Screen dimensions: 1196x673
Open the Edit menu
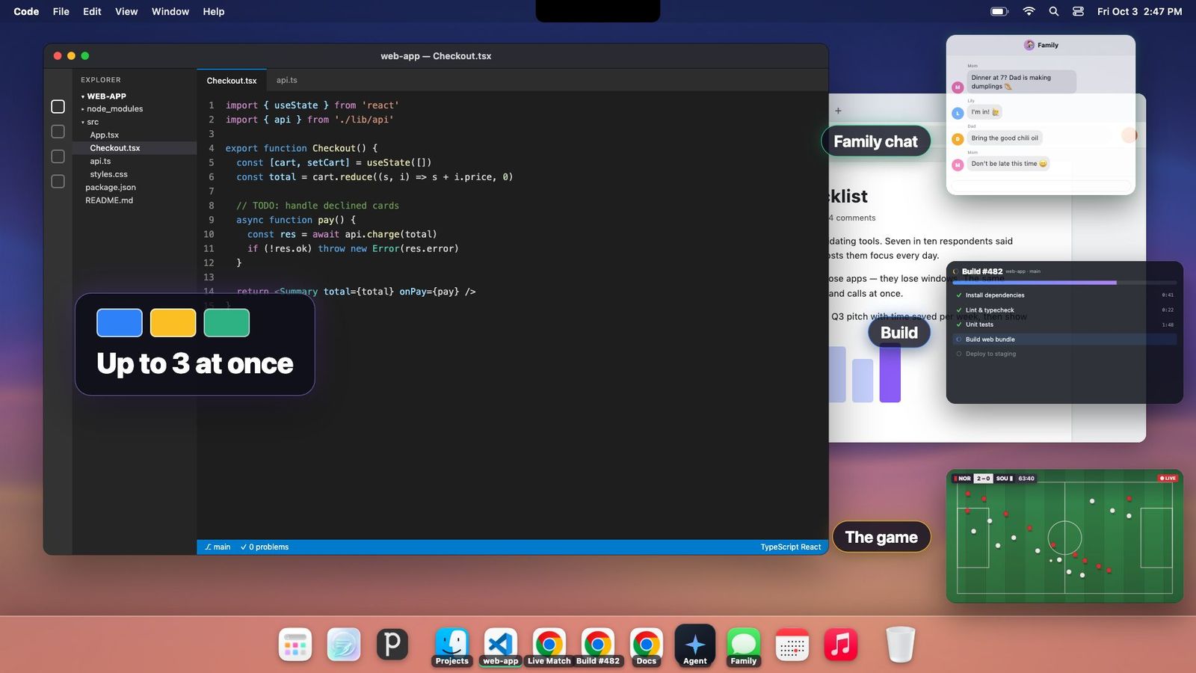92,11
